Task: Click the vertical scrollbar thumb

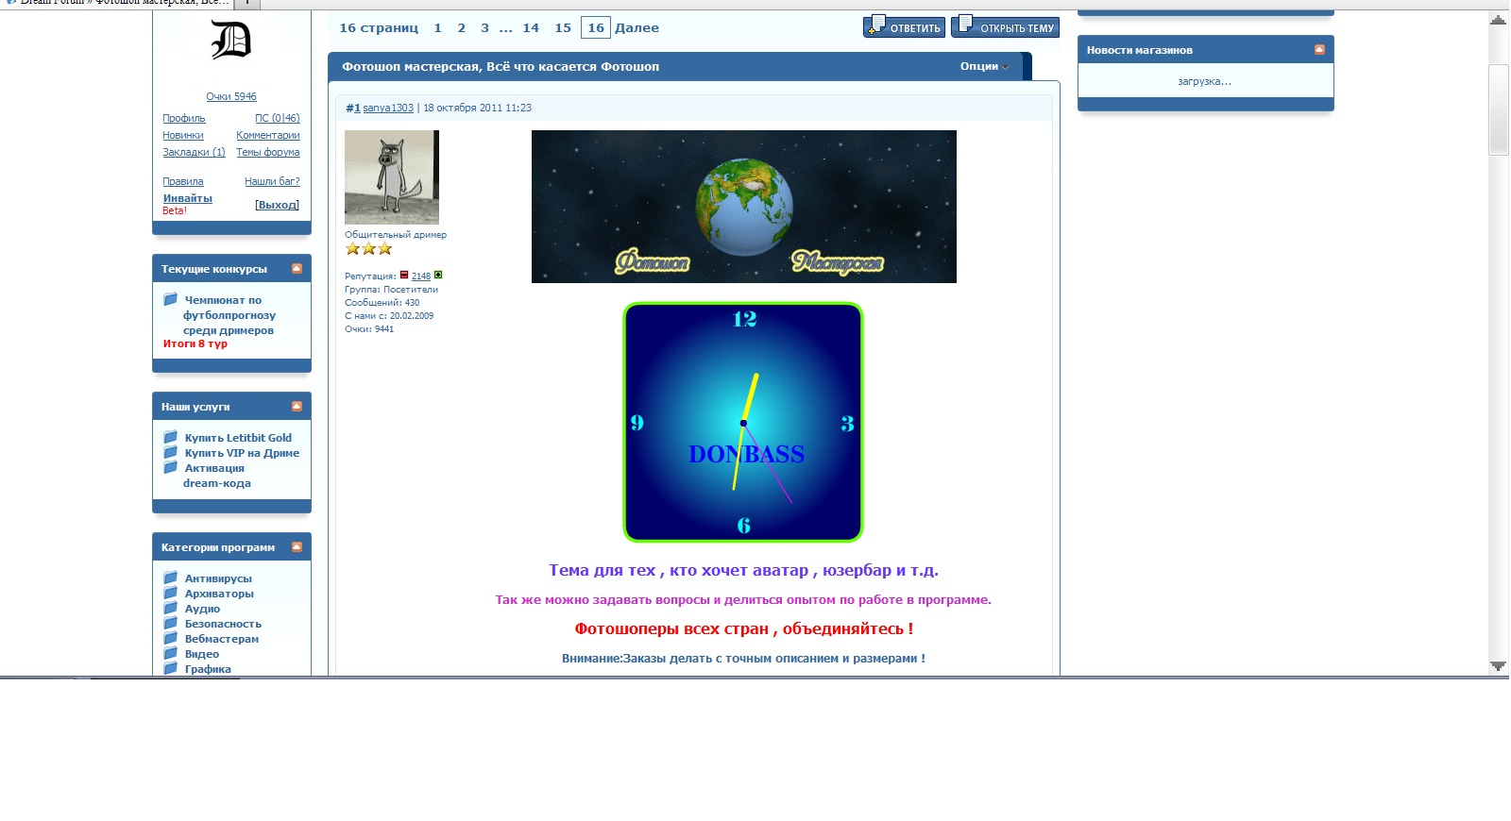Action: 1498,109
